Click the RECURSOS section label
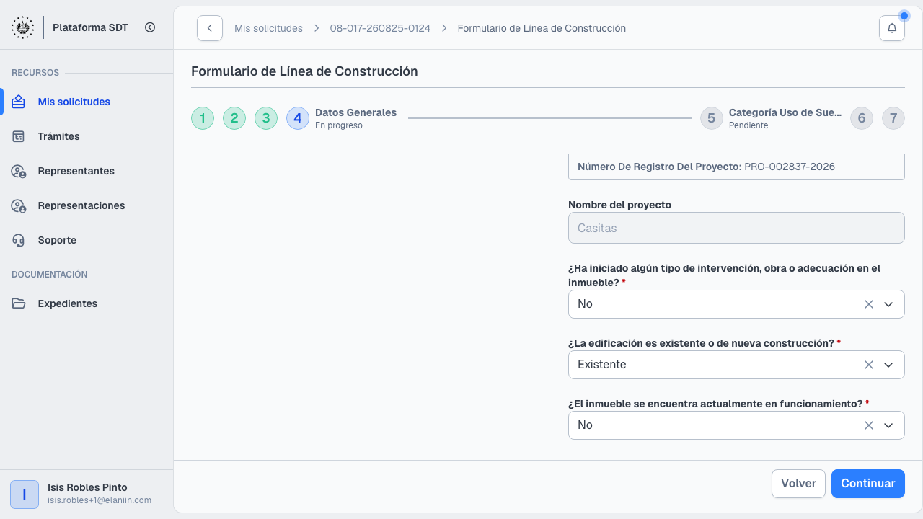 (x=35, y=73)
